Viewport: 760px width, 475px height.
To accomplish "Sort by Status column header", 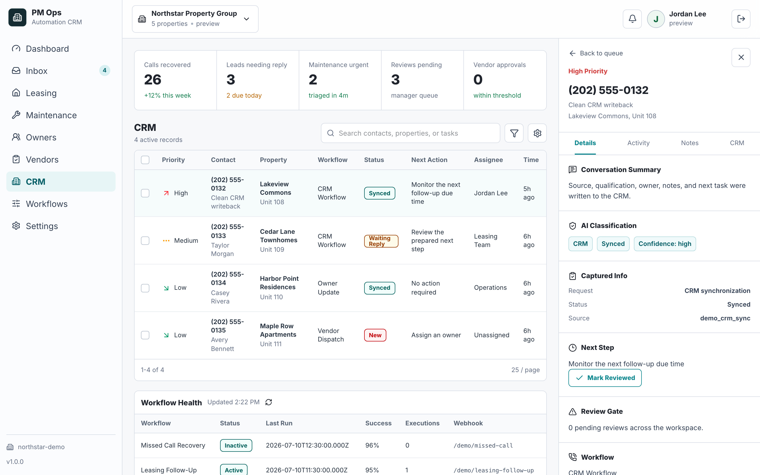I will (x=374, y=160).
